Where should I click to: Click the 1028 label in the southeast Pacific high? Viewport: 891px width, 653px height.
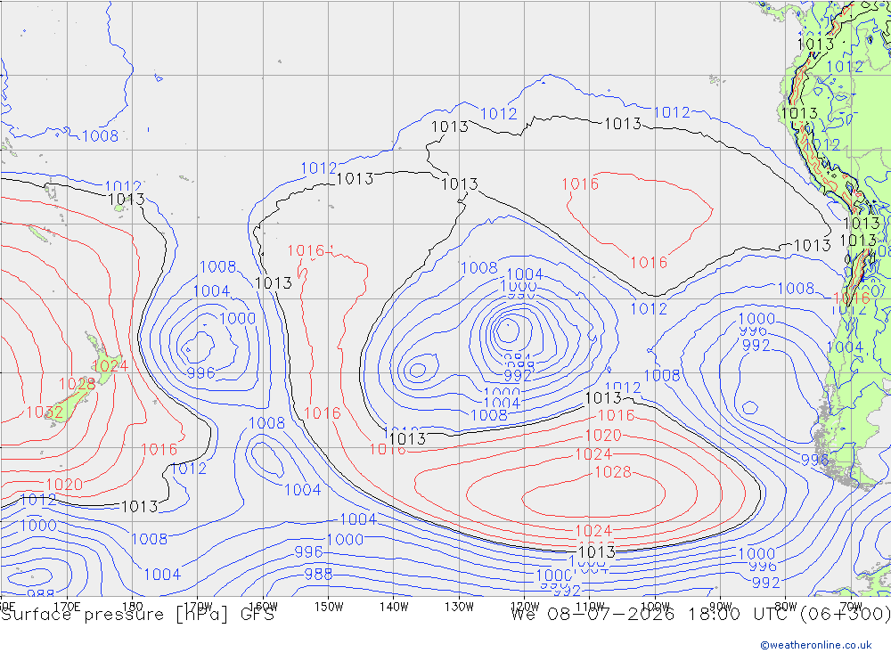click(x=613, y=471)
